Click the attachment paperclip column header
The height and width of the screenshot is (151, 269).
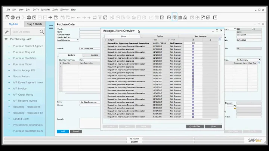[210, 40]
